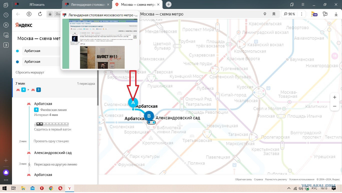
Task: Open a new browser tab
Action: [168, 4]
